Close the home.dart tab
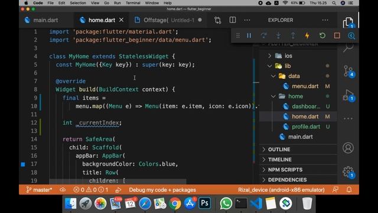This screenshot has width=378, height=213. (x=121, y=20)
